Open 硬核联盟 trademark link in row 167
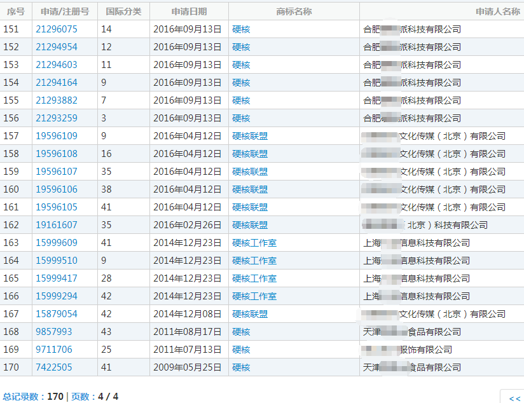This screenshot has width=524, height=403. (250, 314)
